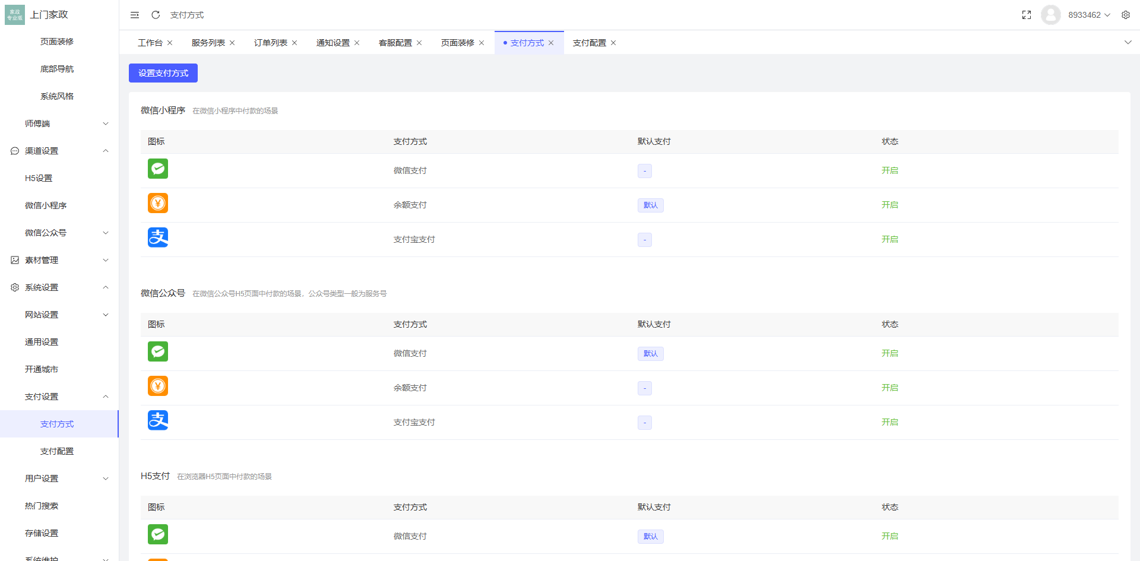Click the 渠道设置 sidebar icon
The height and width of the screenshot is (561, 1140).
[x=14, y=151]
